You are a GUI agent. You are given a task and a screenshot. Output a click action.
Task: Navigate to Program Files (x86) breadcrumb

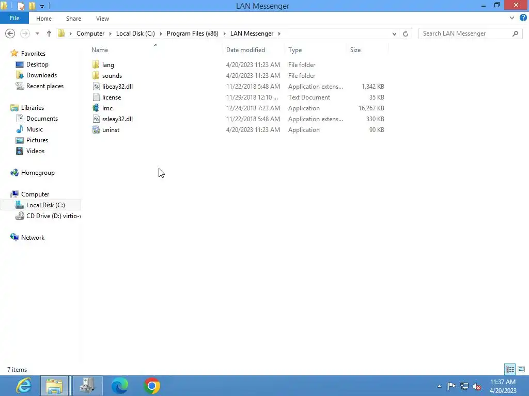(x=193, y=34)
